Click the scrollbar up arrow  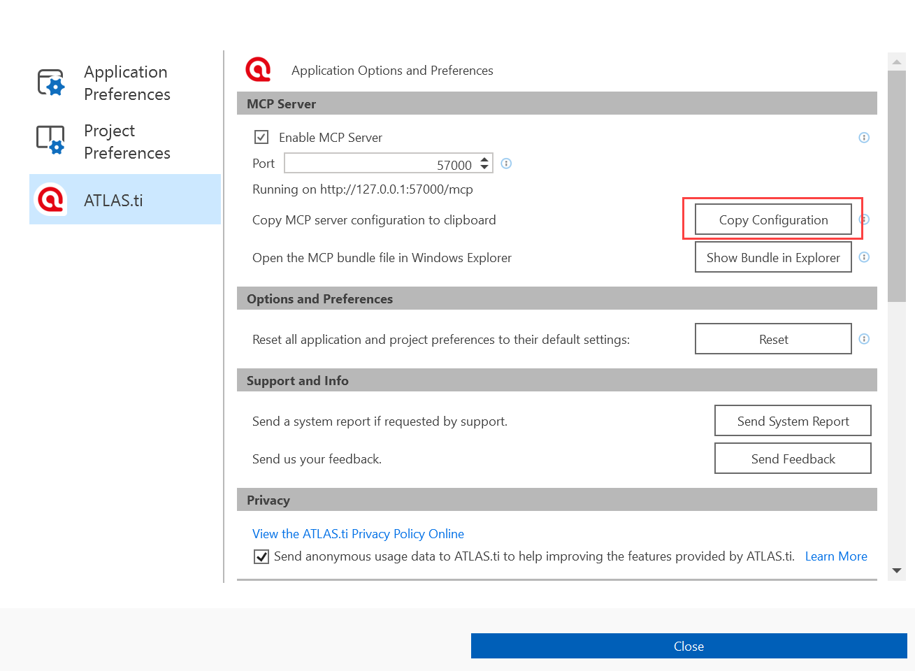tap(897, 62)
